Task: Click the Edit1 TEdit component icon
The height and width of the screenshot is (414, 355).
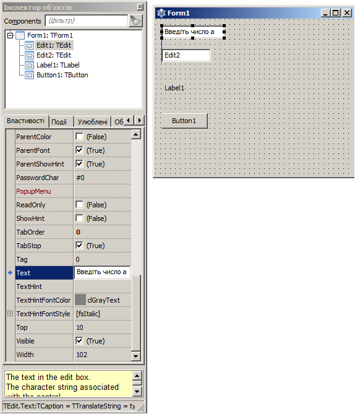Action: coord(29,45)
